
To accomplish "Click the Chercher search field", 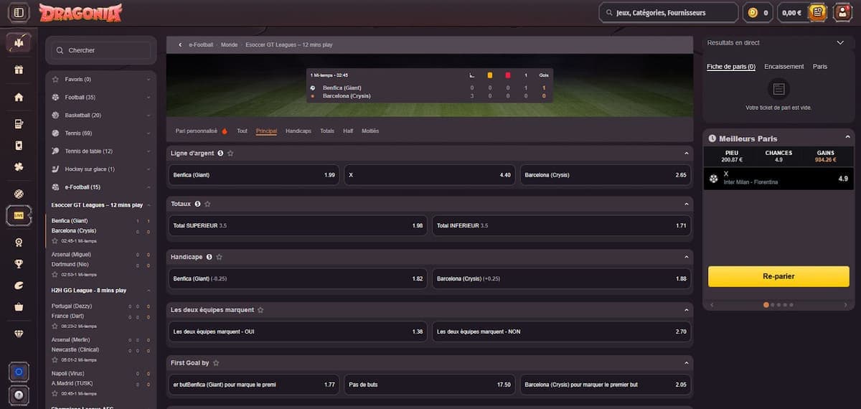I will tap(100, 50).
